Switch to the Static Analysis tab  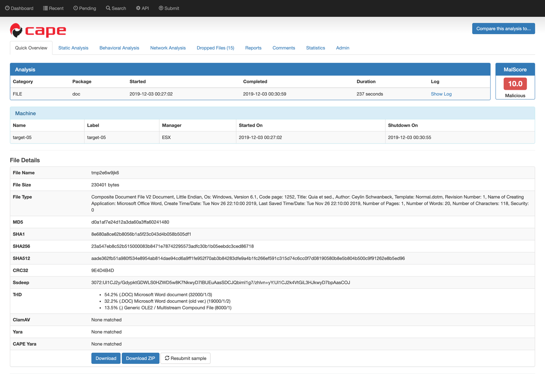click(73, 48)
